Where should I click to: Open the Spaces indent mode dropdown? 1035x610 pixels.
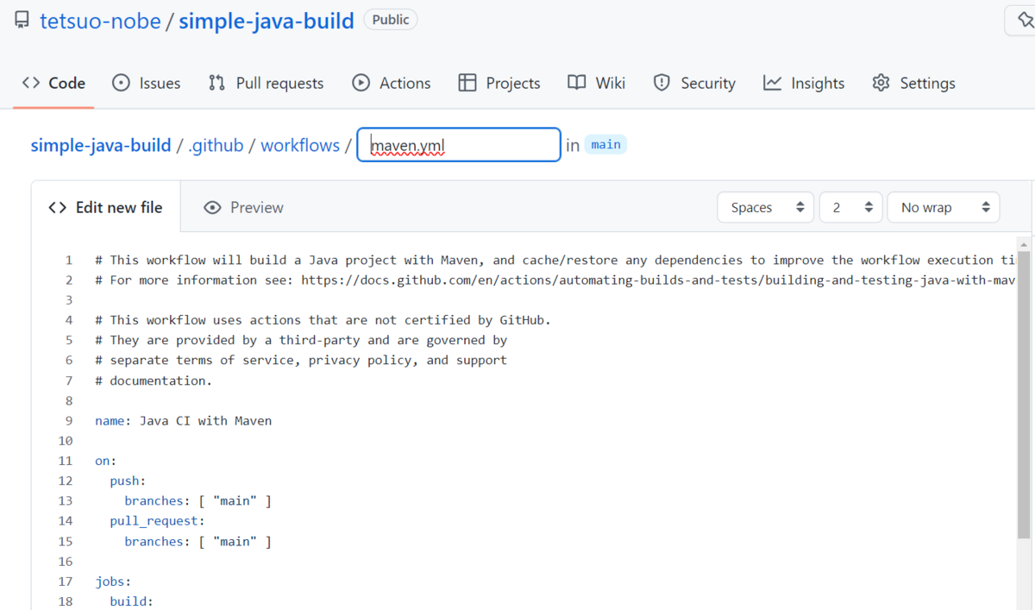coord(765,207)
